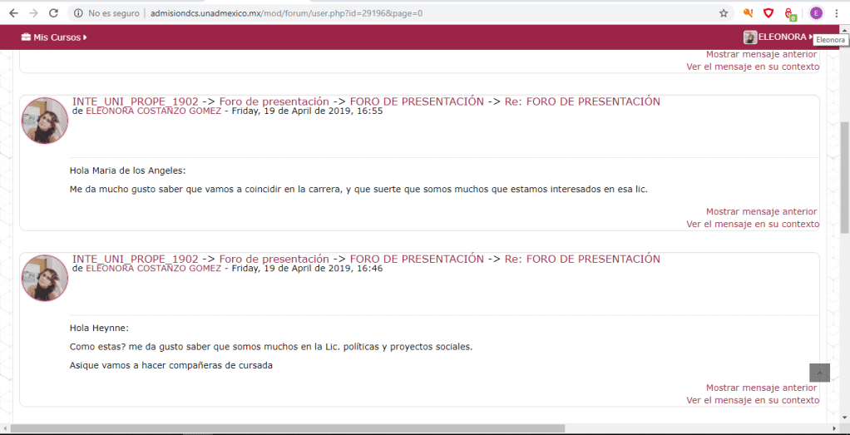The image size is (850, 435).
Task: Click the browser back arrow
Action: pyautogui.click(x=13, y=13)
